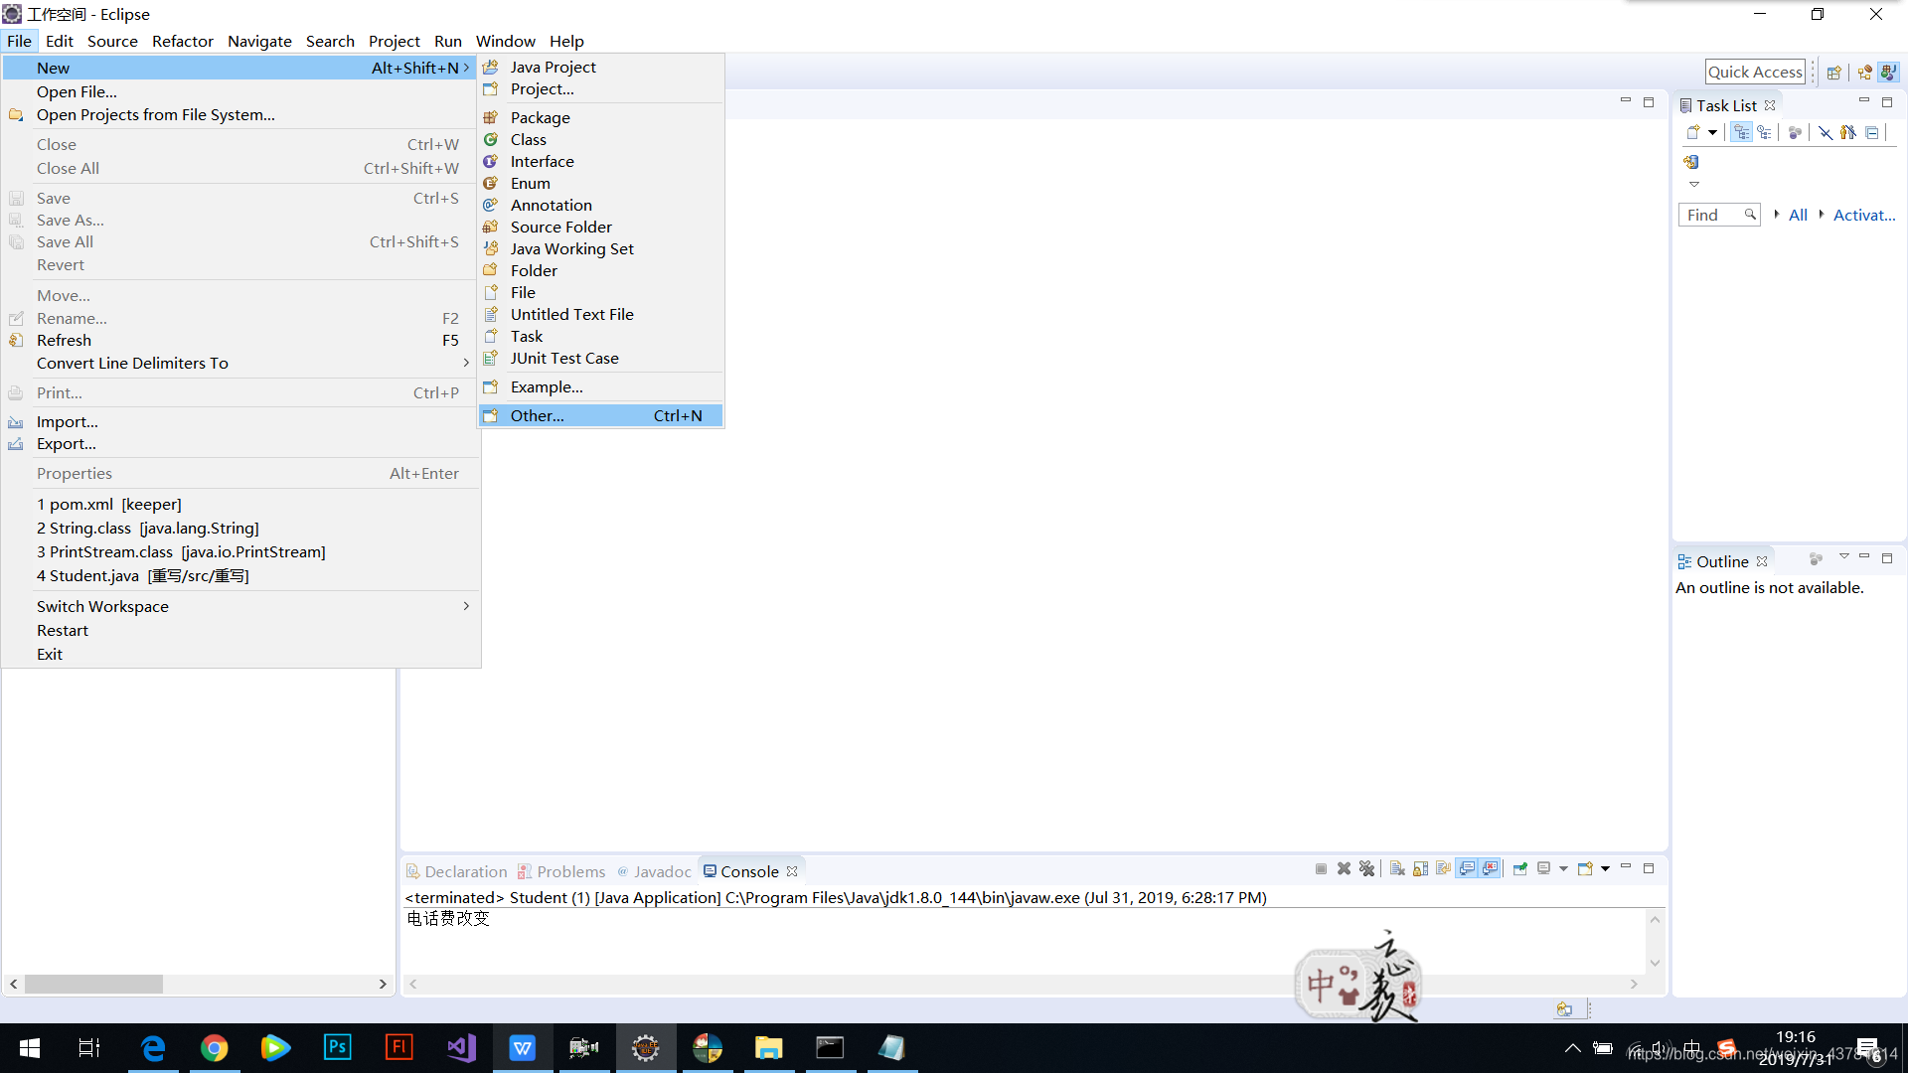Click the All working set link

(1798, 215)
